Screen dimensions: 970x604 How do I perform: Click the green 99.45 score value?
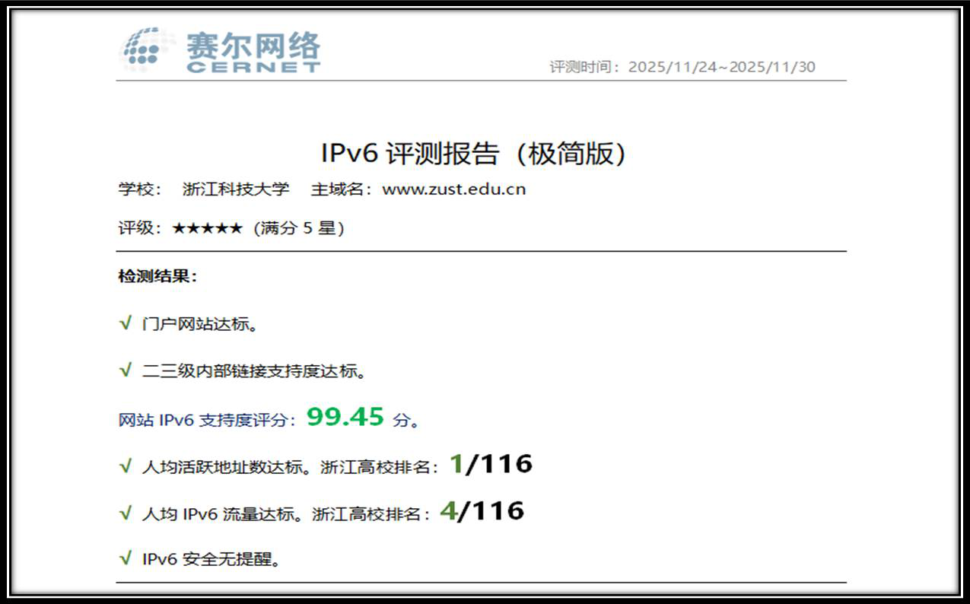click(345, 417)
